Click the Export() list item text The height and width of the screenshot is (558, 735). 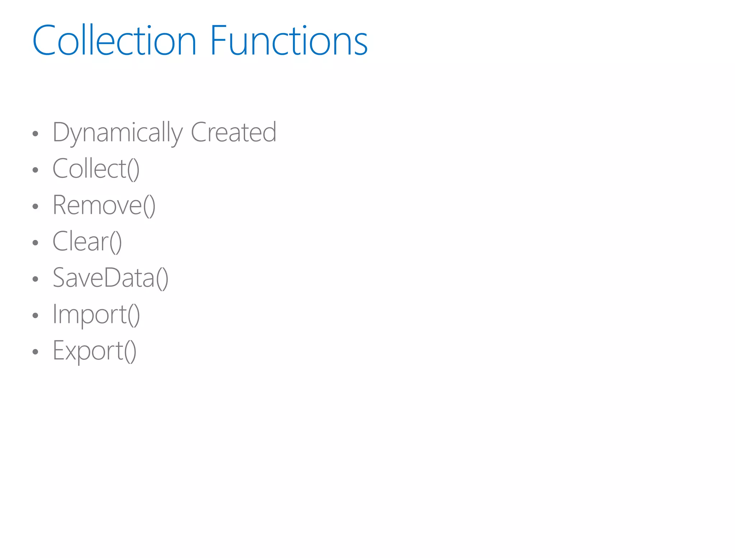[95, 351]
